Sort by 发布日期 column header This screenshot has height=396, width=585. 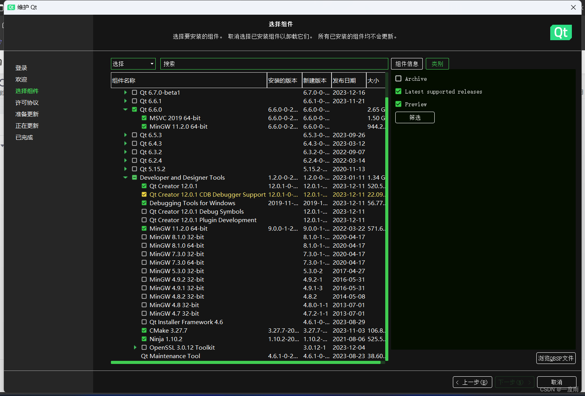pyautogui.click(x=349, y=80)
